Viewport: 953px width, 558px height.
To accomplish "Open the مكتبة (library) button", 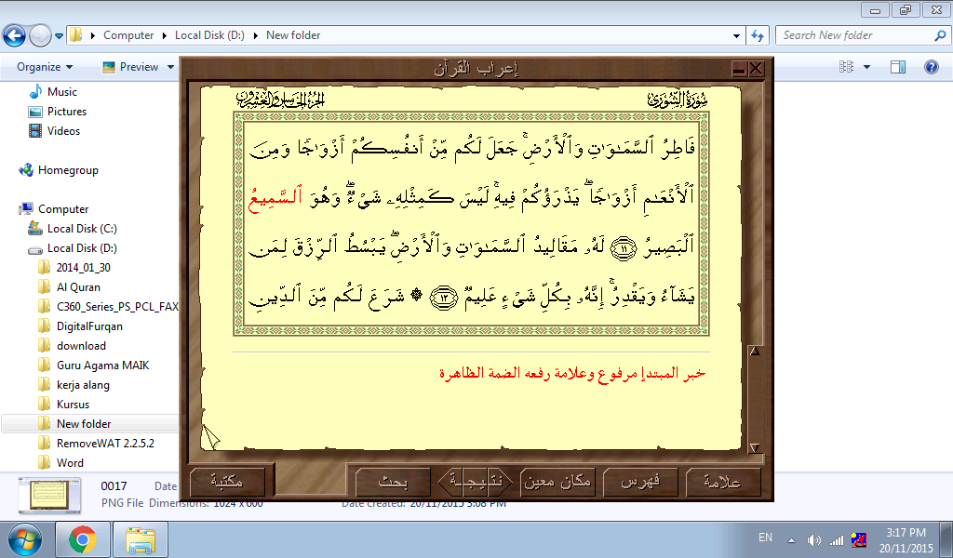I will [x=227, y=482].
